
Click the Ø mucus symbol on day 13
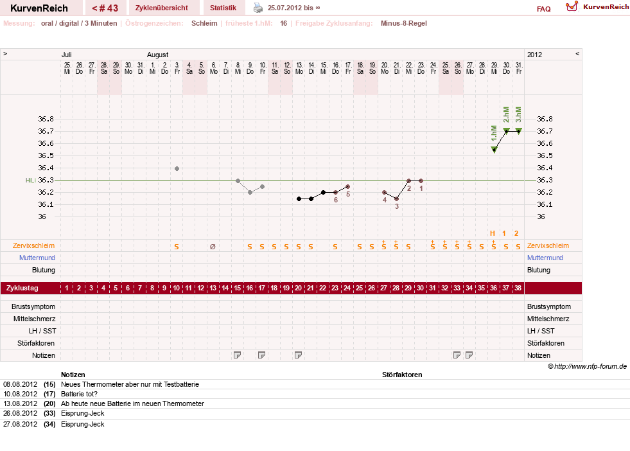pos(213,247)
